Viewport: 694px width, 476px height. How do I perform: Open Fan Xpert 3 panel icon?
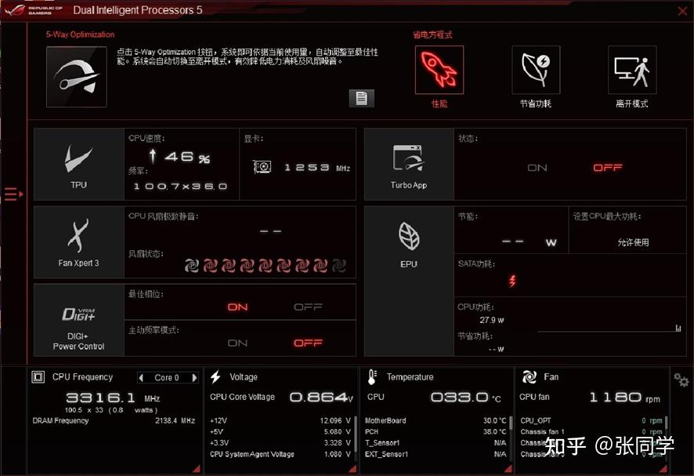78,235
